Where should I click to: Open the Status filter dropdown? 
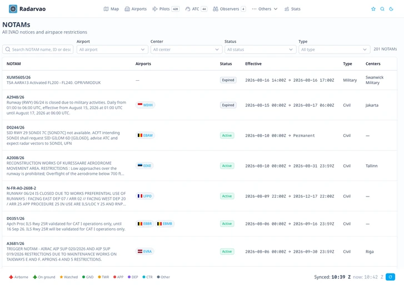click(260, 50)
